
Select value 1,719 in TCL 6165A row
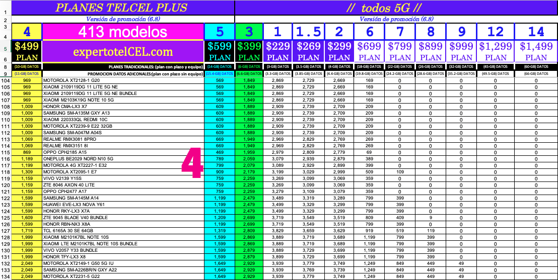pos(27,230)
